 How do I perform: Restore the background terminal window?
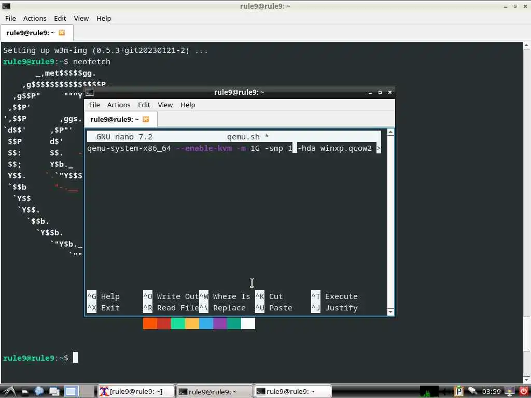click(515, 6)
